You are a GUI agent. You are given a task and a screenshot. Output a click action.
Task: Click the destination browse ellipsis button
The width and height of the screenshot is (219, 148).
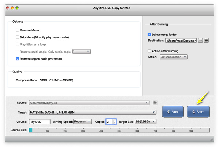coord(200,40)
